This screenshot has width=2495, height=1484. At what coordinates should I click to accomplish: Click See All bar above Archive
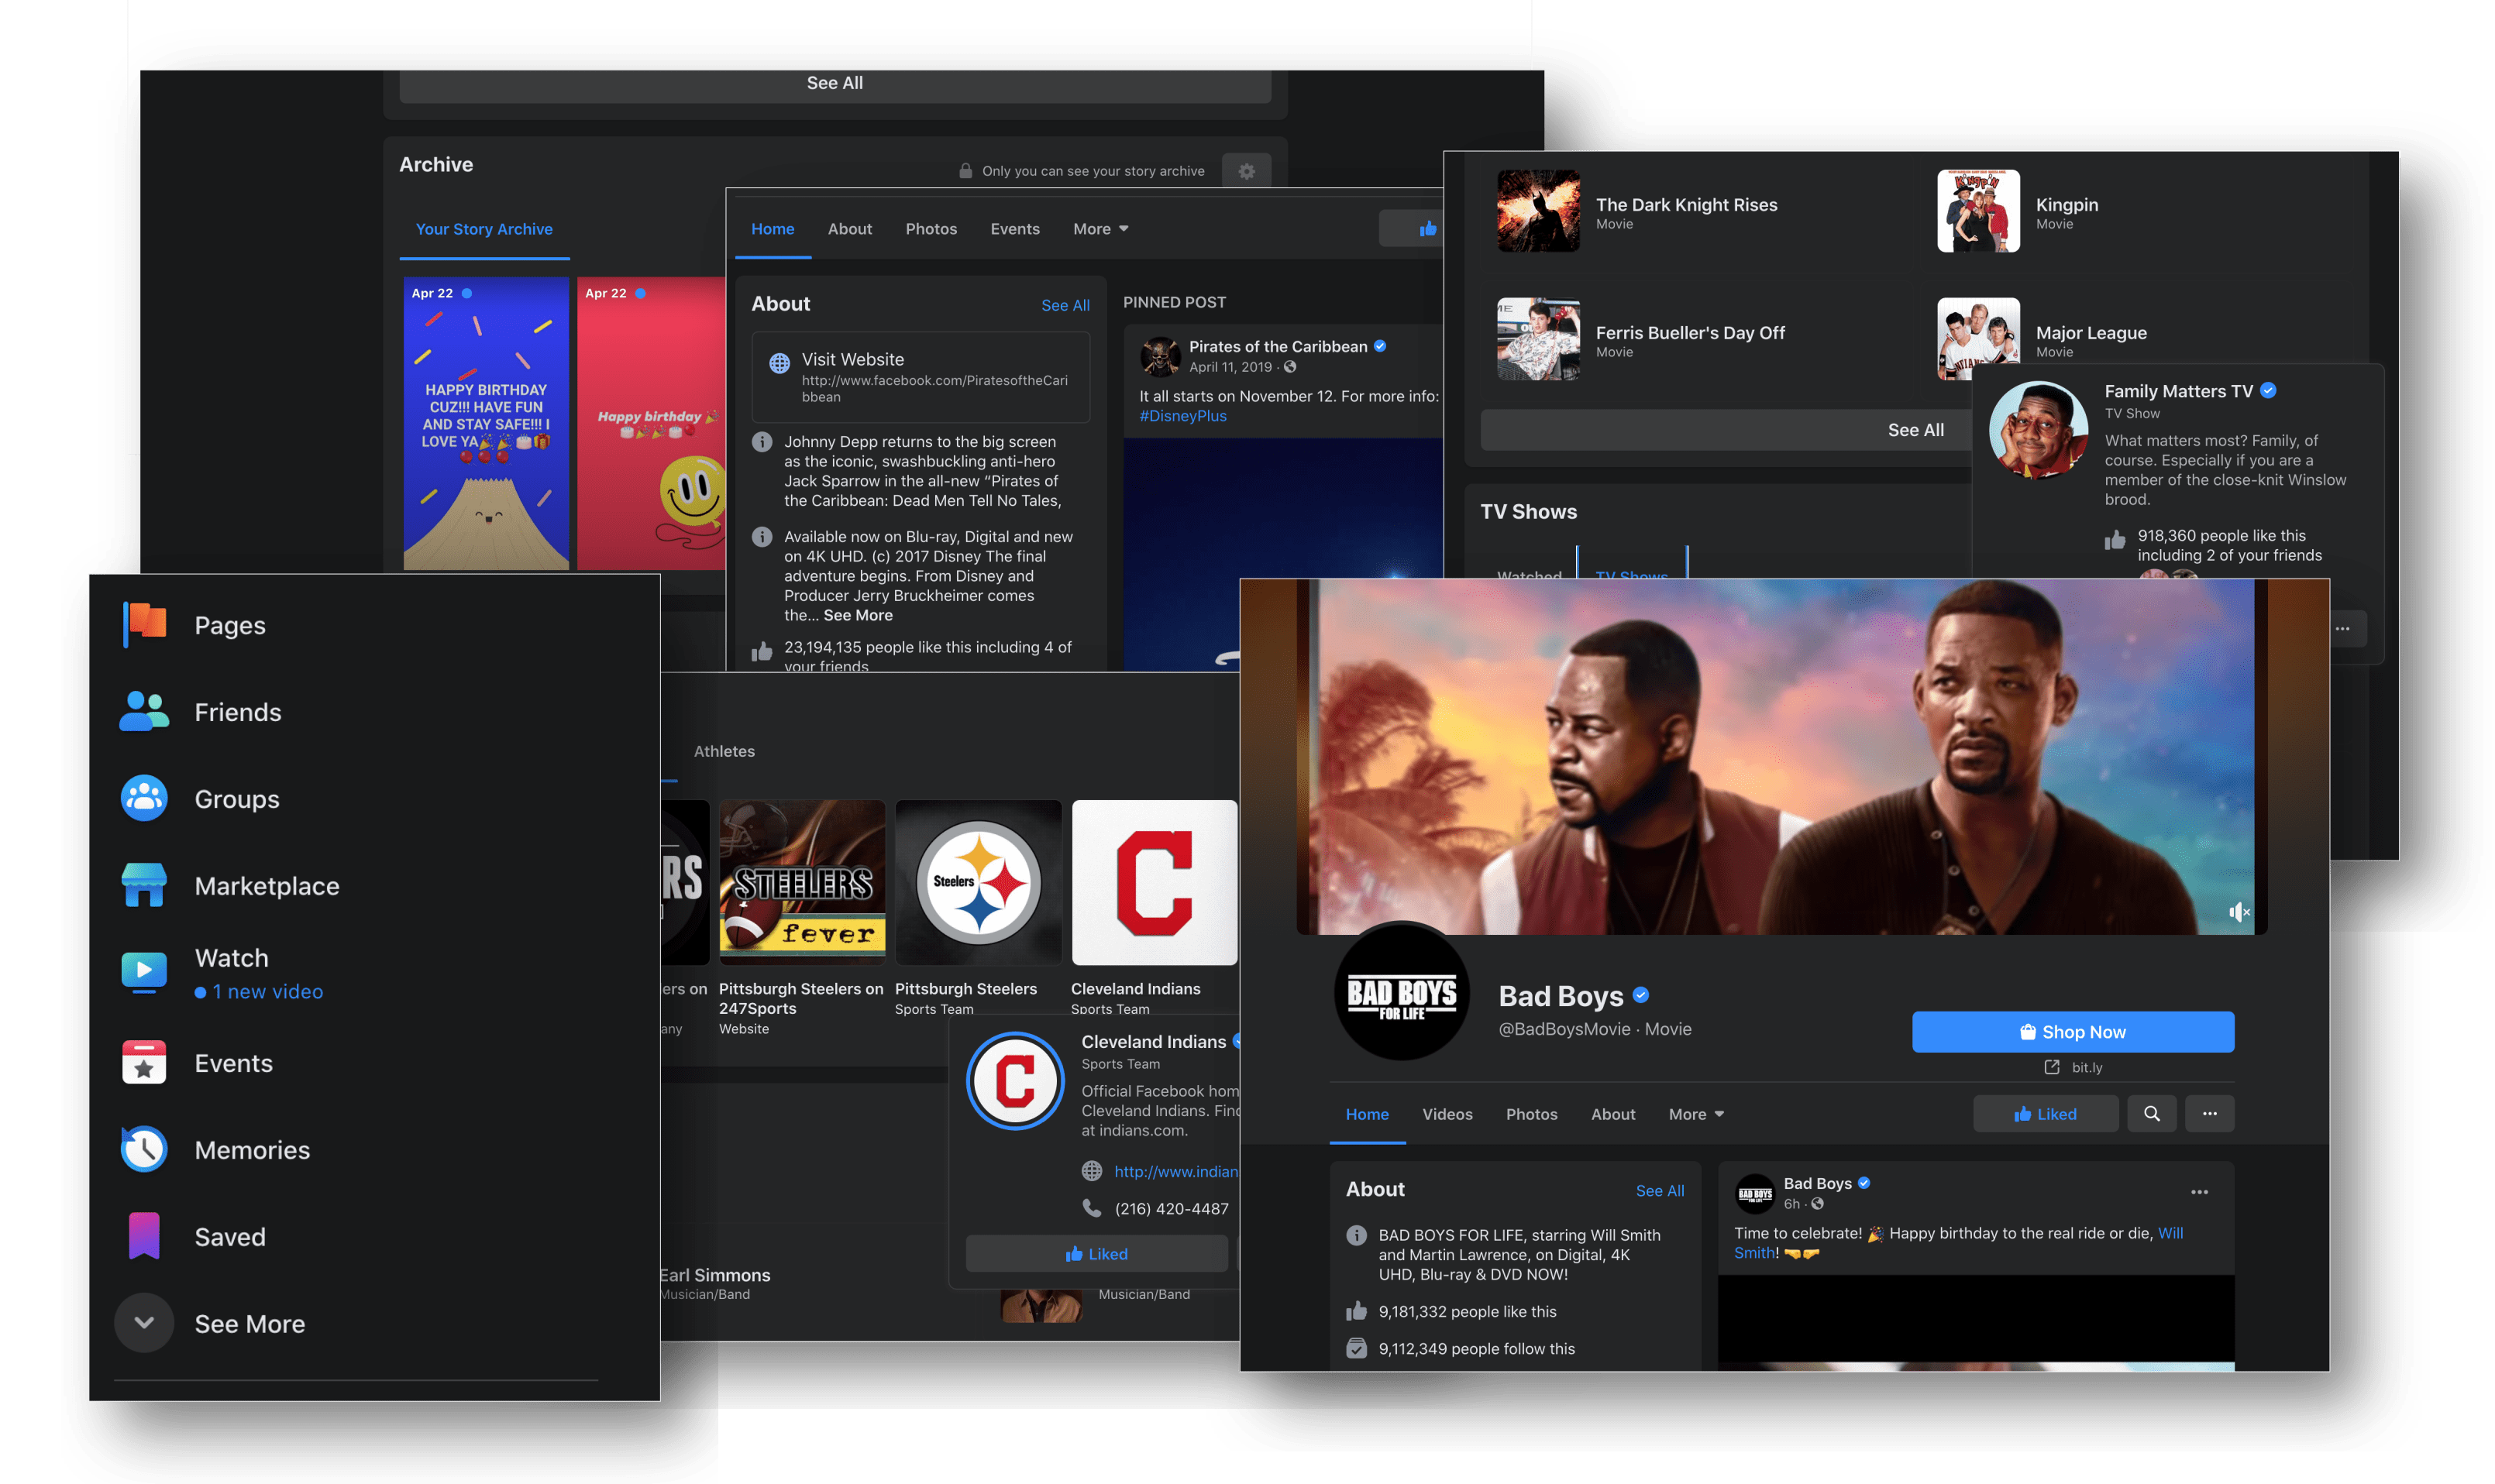pos(835,84)
